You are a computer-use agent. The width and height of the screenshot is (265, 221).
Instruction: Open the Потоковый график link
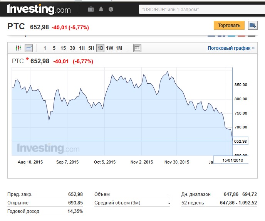pos(231,48)
